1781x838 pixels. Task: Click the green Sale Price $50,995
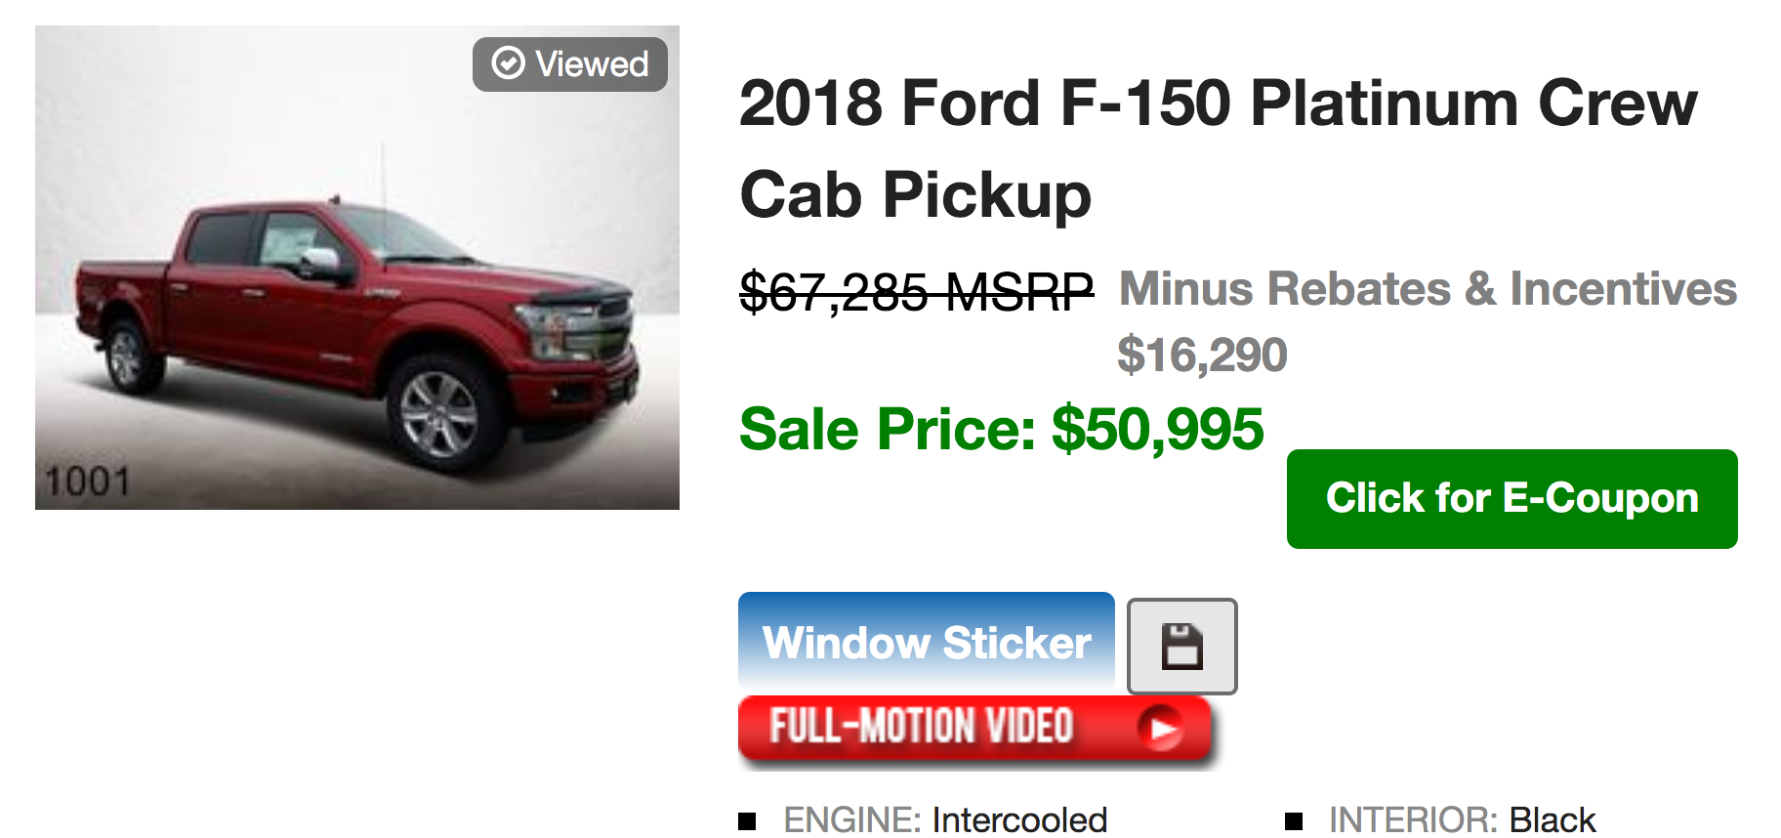pos(1001,429)
